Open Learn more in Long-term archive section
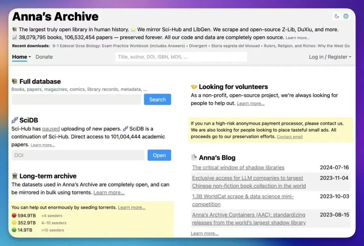364x246 pixels. [x=109, y=193]
